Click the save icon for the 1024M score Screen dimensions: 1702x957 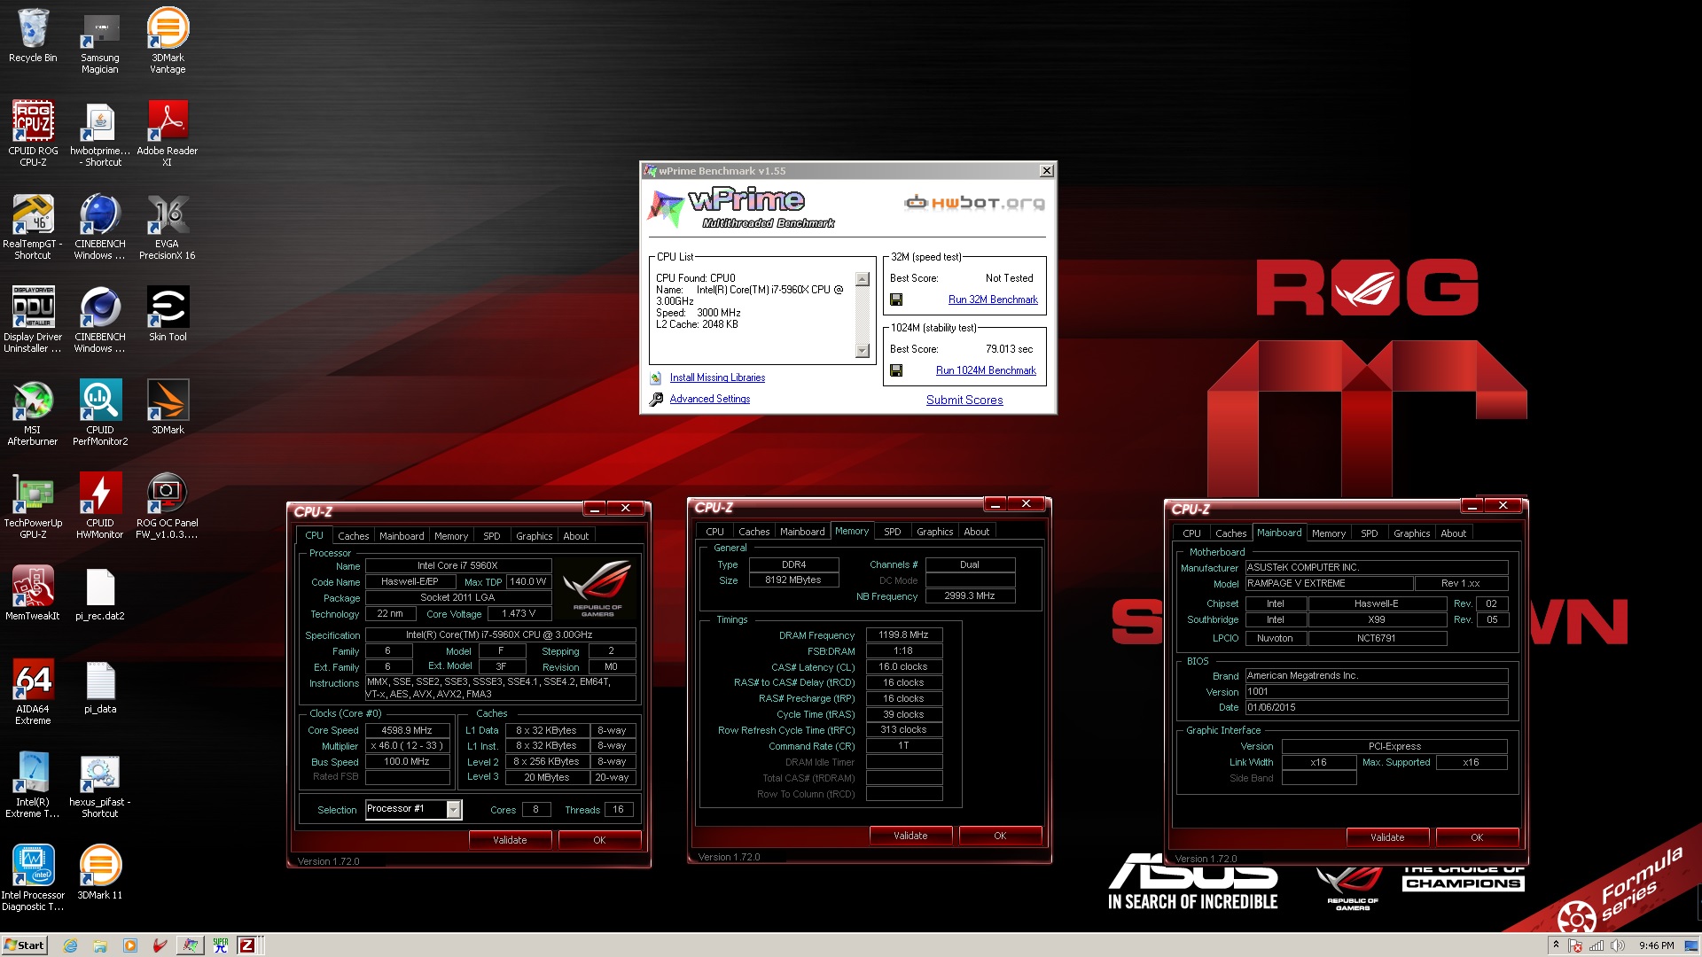[x=896, y=370]
